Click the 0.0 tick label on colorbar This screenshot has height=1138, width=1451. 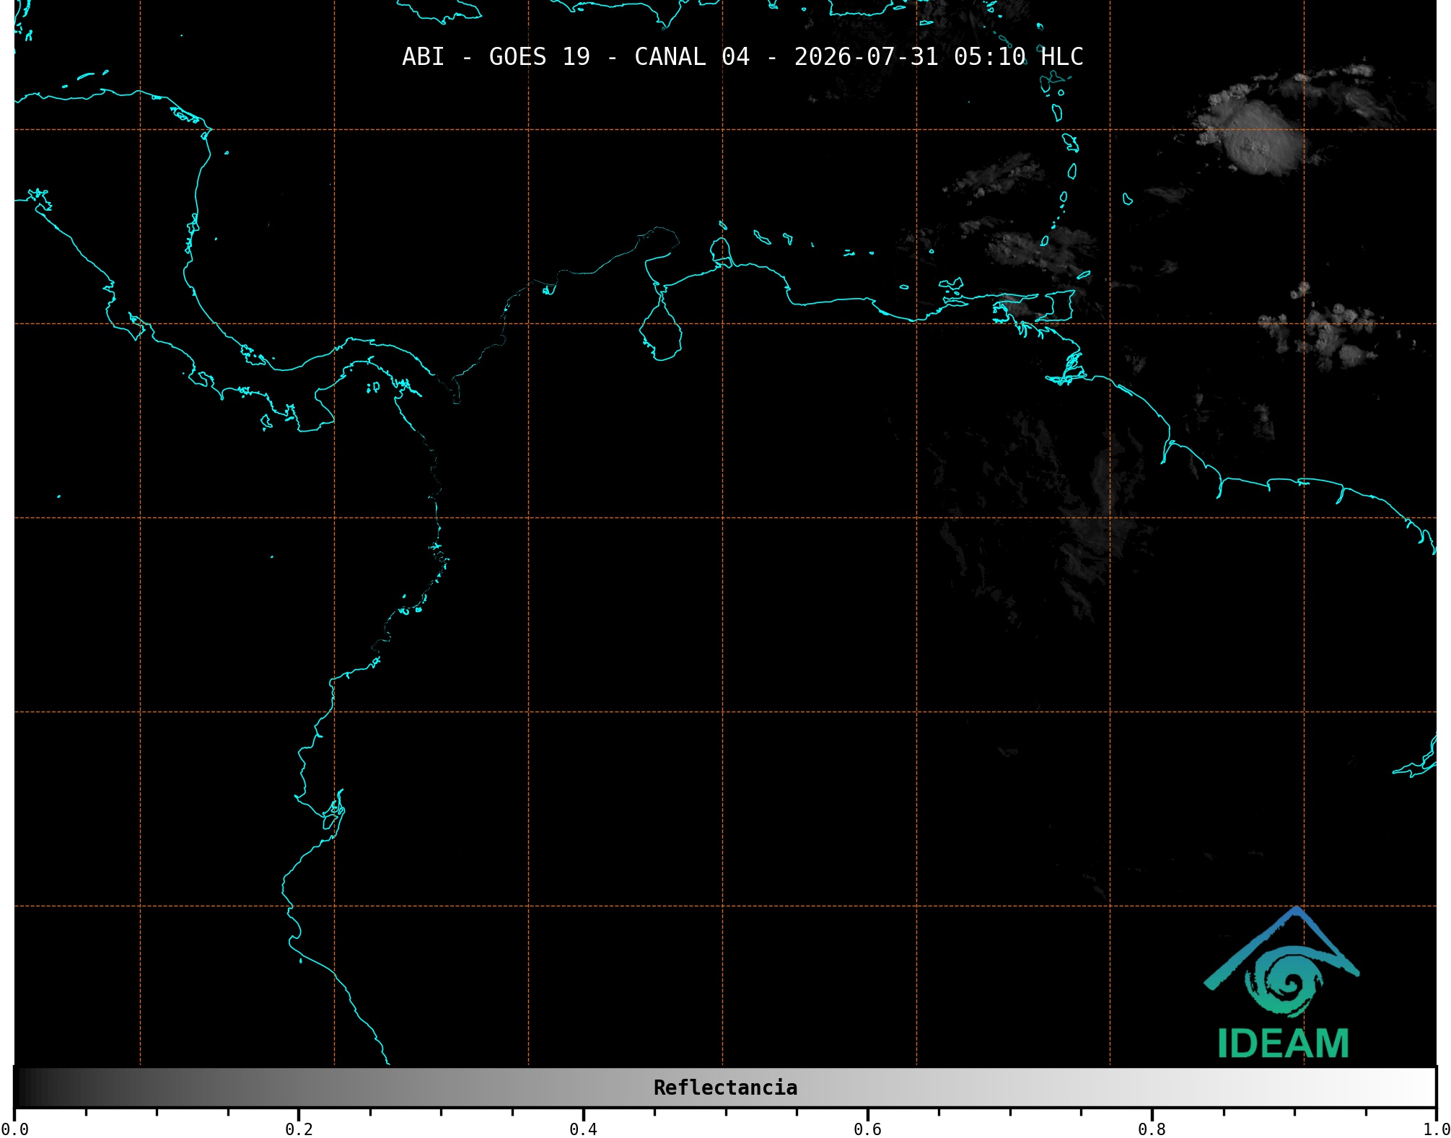pos(14,1129)
